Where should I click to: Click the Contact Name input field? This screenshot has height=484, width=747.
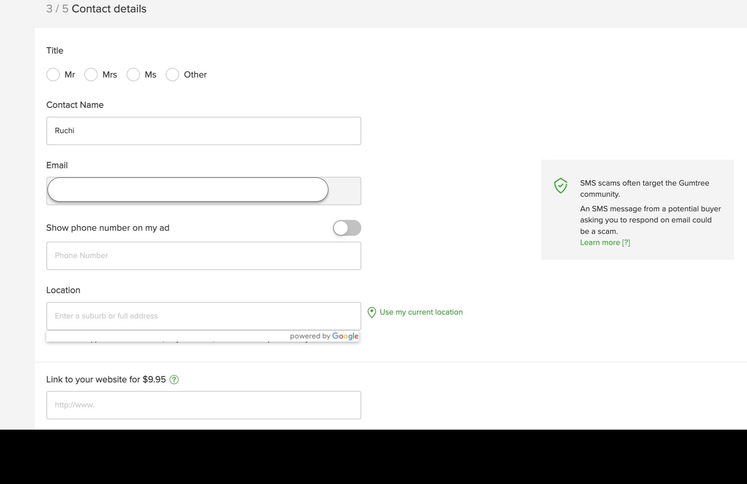click(x=204, y=131)
